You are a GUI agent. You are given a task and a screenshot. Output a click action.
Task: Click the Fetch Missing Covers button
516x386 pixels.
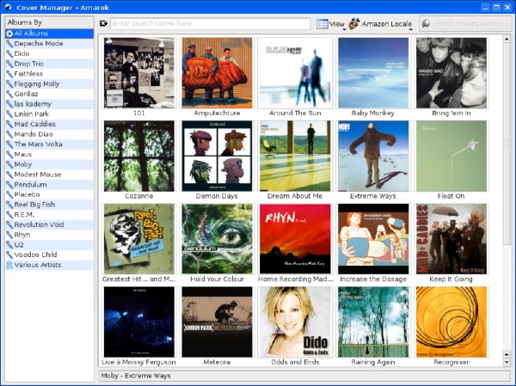pyautogui.click(x=464, y=24)
